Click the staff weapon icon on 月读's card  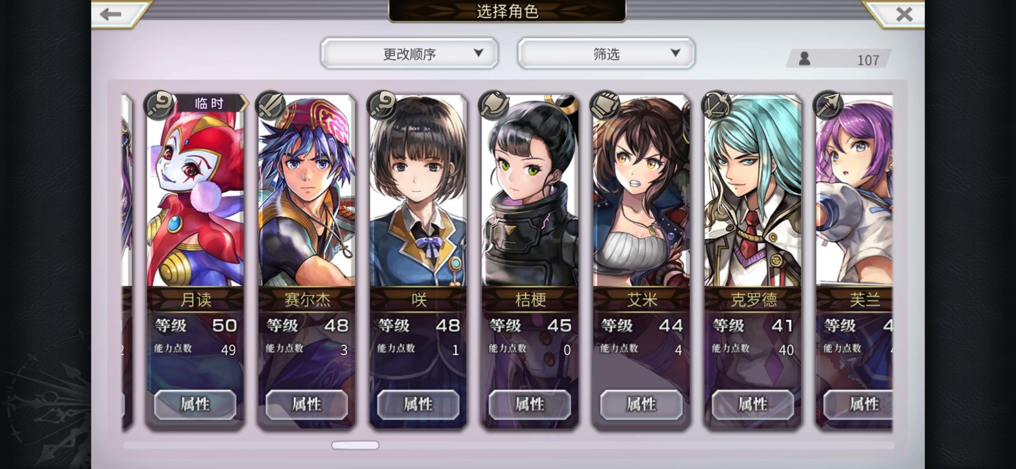pyautogui.click(x=159, y=105)
